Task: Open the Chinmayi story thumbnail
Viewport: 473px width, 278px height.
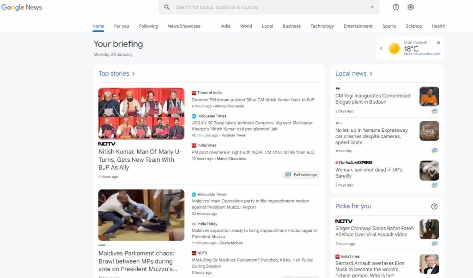Action: [x=429, y=229]
